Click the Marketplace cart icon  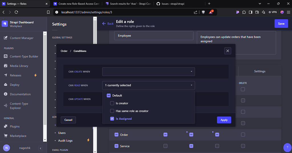(x=5, y=136)
